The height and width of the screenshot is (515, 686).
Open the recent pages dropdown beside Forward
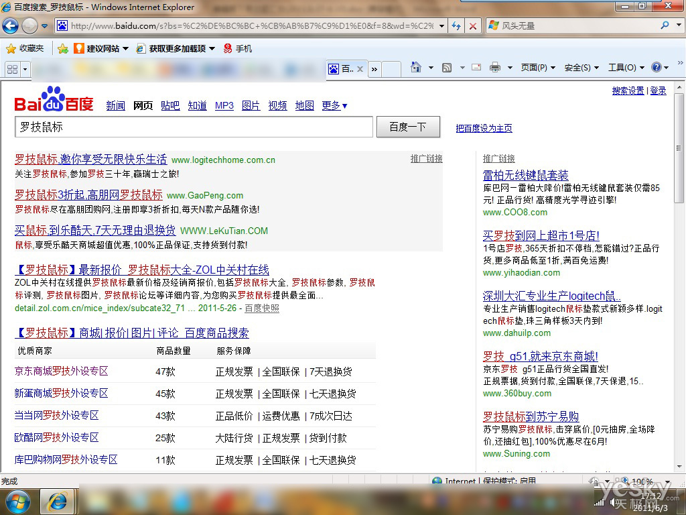pos(44,26)
